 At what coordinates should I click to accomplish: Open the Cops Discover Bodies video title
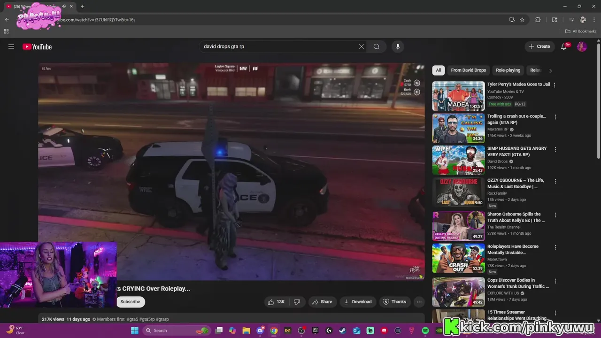518,283
